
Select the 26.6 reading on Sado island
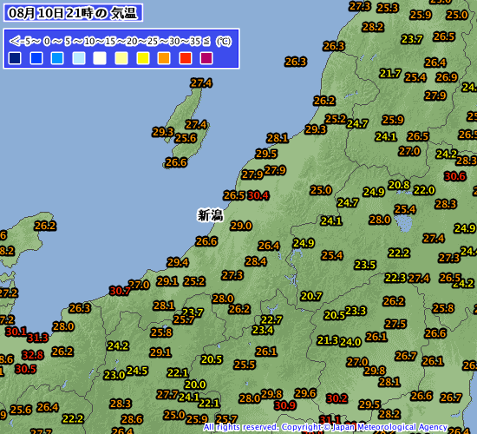click(176, 162)
